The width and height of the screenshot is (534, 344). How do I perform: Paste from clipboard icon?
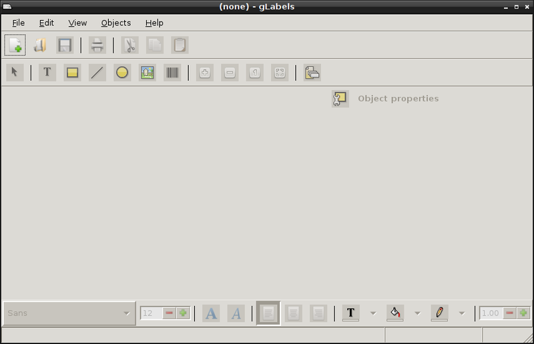tap(180, 45)
